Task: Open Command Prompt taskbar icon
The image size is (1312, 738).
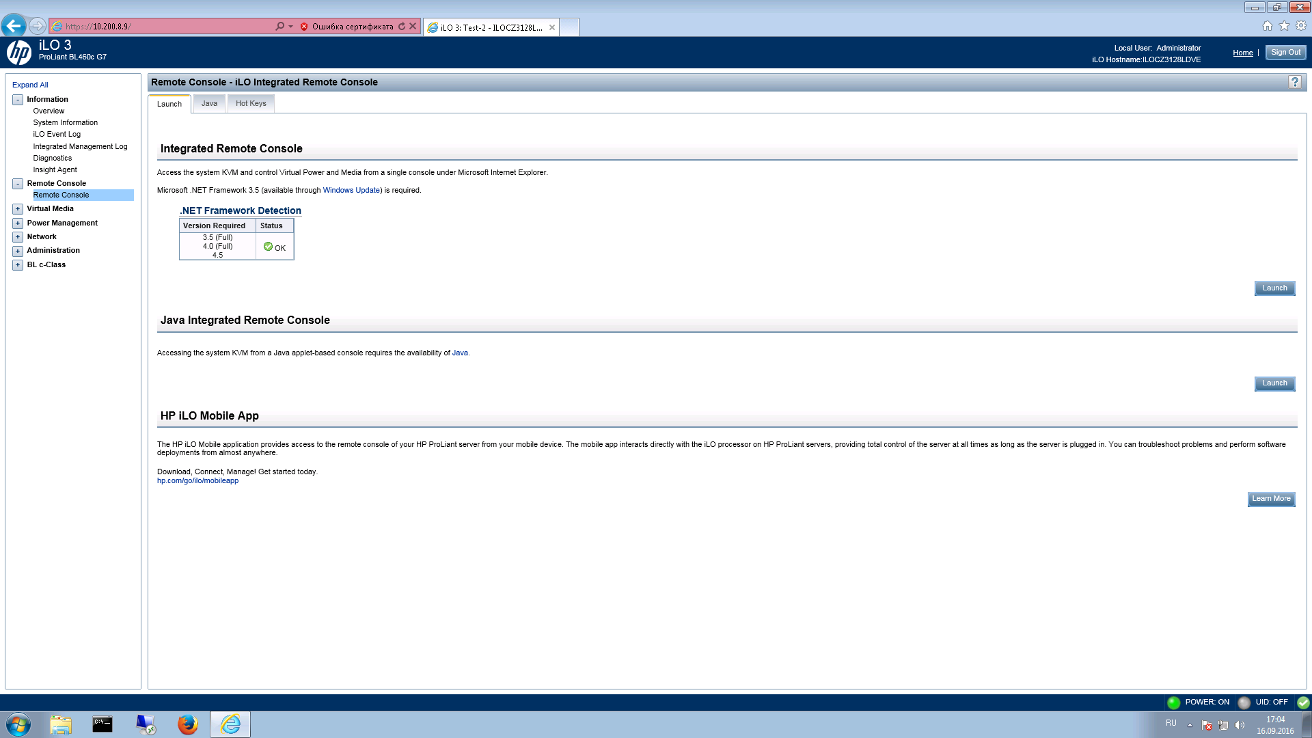Action: [102, 724]
